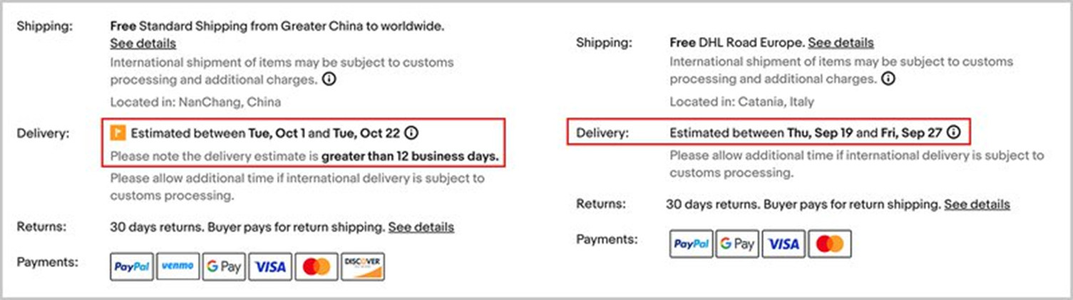The height and width of the screenshot is (300, 1073).
Task: Click the Venmo payment icon
Action: coord(178,267)
